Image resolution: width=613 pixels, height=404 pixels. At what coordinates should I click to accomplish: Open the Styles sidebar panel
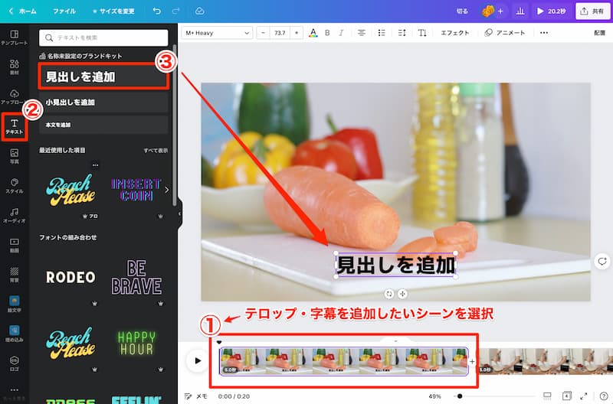[14, 186]
